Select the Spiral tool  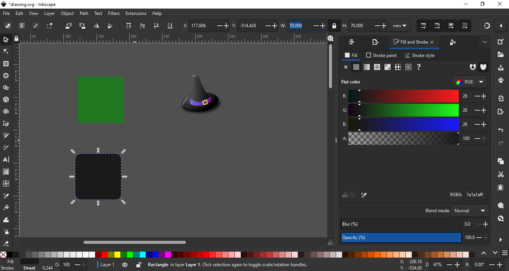[6, 112]
